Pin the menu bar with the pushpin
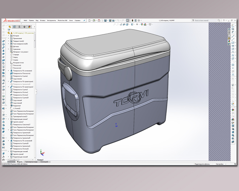239x191 pixels. click(x=84, y=20)
